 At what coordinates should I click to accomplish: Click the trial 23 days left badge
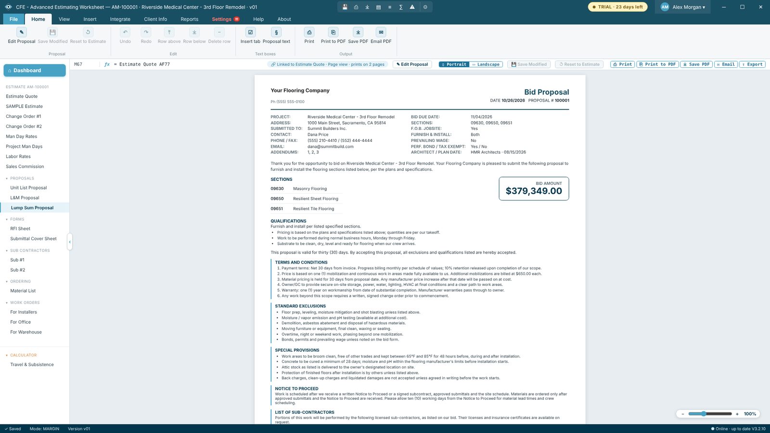pyautogui.click(x=617, y=7)
